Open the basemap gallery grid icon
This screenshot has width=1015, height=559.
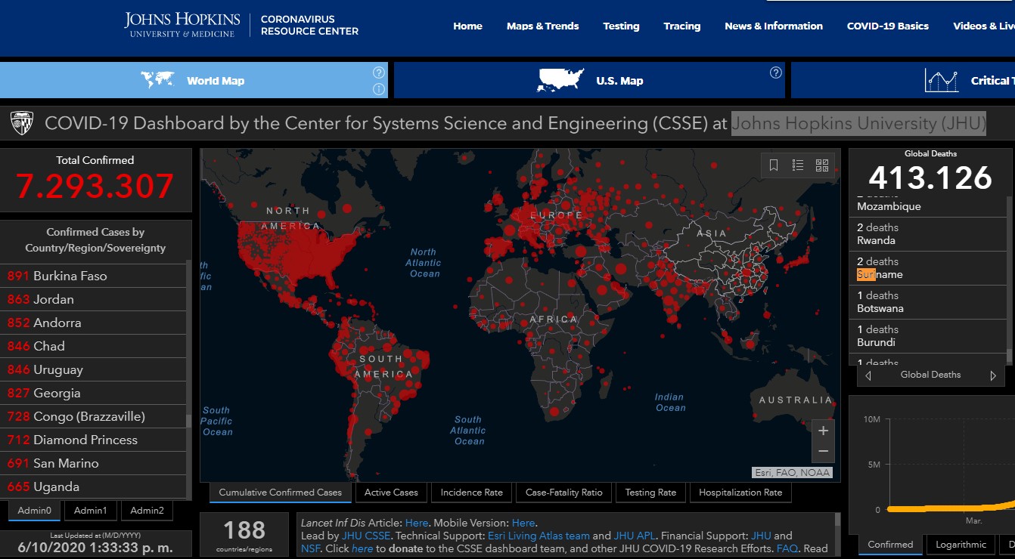click(x=822, y=165)
